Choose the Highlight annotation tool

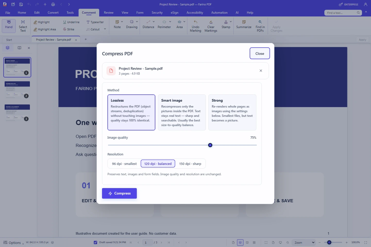(41, 22)
